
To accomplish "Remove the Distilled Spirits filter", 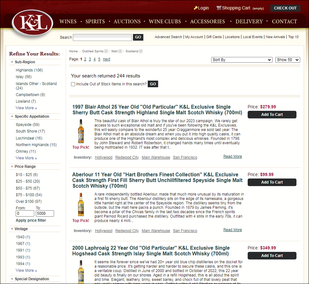I will (x=106, y=51).
